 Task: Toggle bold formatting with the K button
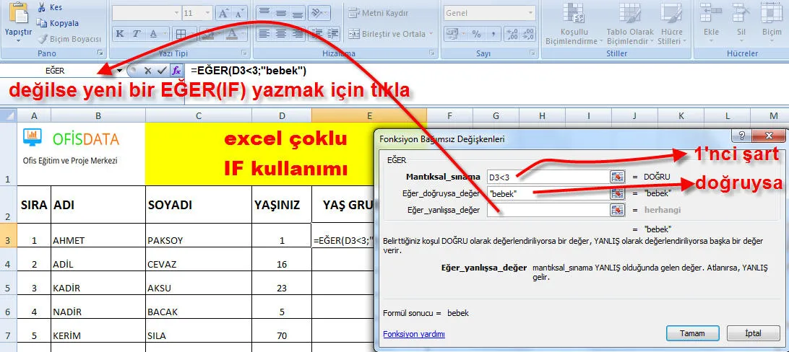(x=119, y=34)
